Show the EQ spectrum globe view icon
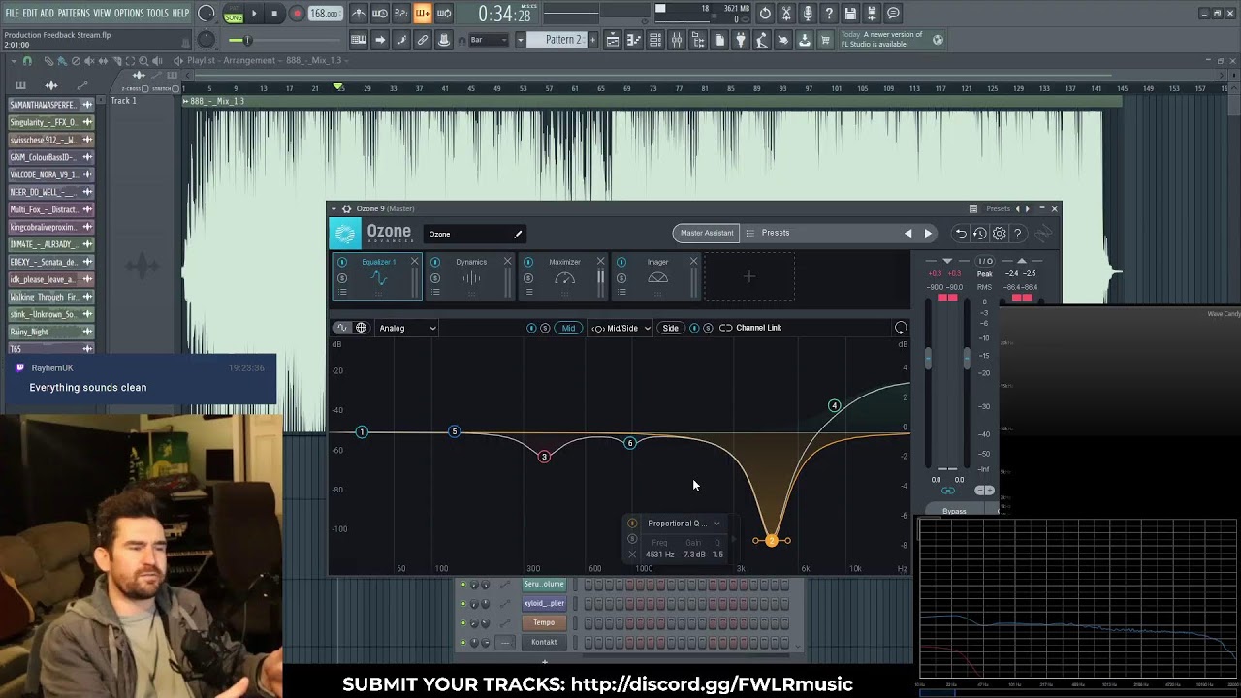This screenshot has height=698, width=1241. point(361,328)
